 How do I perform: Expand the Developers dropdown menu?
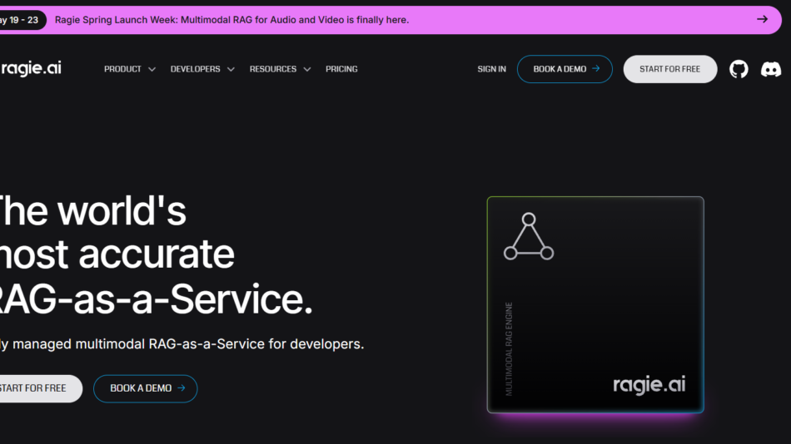point(201,69)
